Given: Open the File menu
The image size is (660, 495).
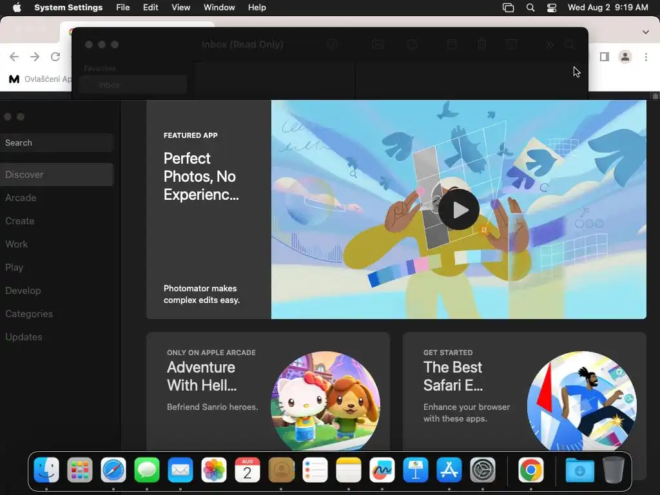Looking at the screenshot, I should tap(123, 8).
